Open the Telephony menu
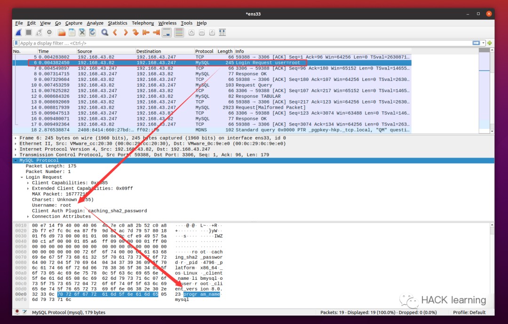508x324 pixels. 143,23
